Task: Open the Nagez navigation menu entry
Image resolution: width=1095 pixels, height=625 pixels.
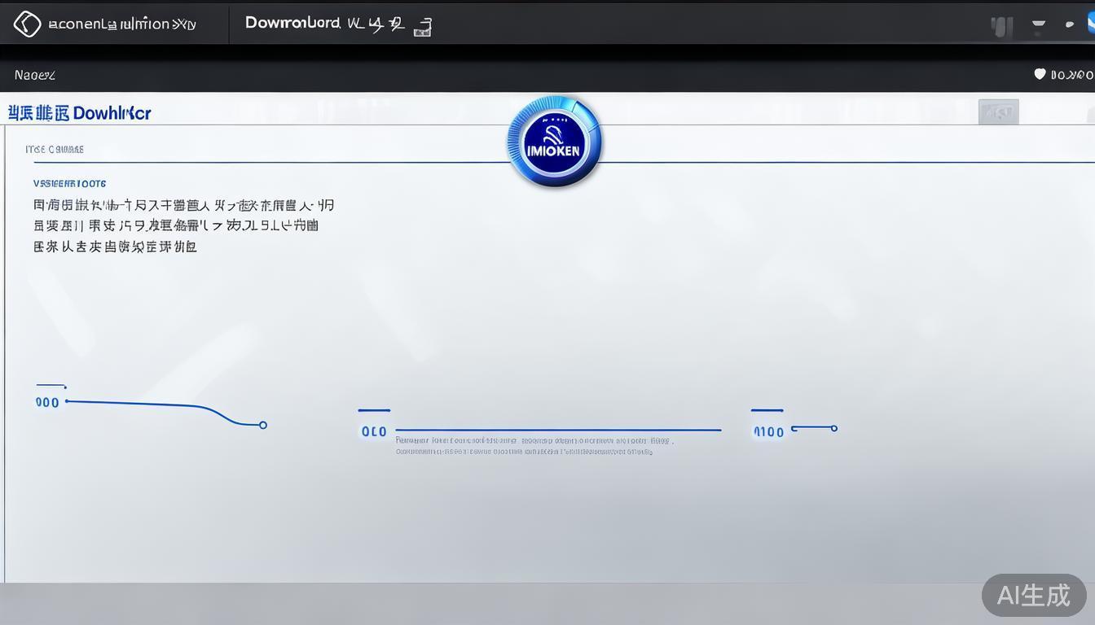Action: [33, 74]
